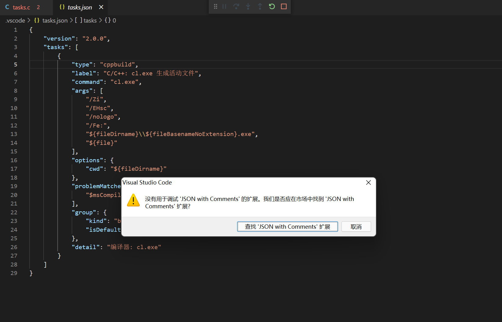Click the "version" key text

59,39
